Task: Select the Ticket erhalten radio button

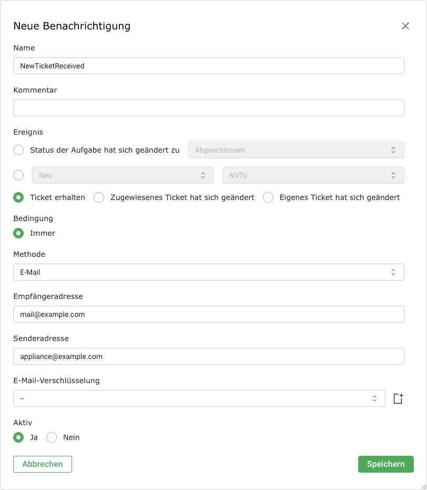Action: [x=18, y=197]
